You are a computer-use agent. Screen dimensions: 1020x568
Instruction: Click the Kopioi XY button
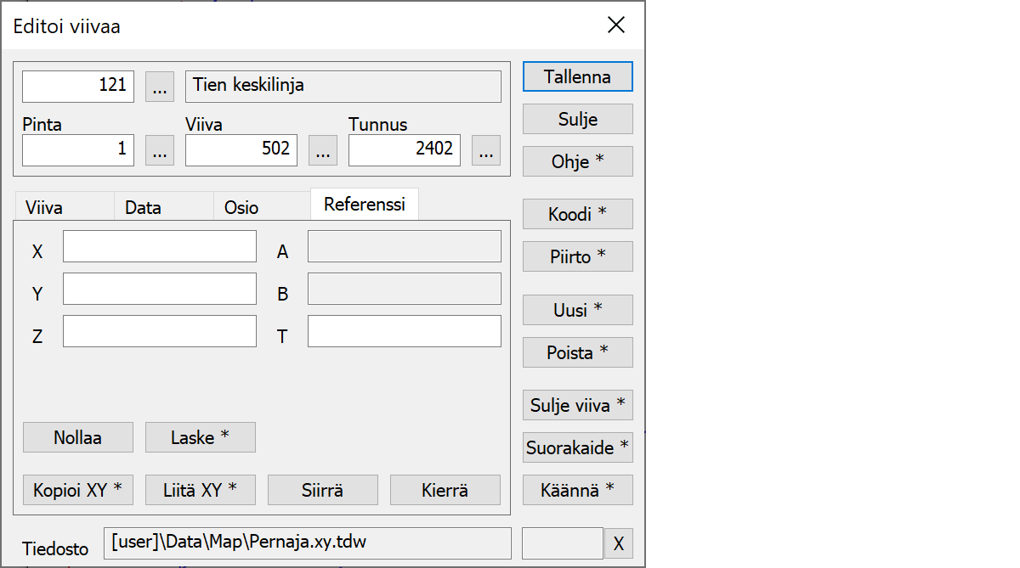[x=77, y=490]
